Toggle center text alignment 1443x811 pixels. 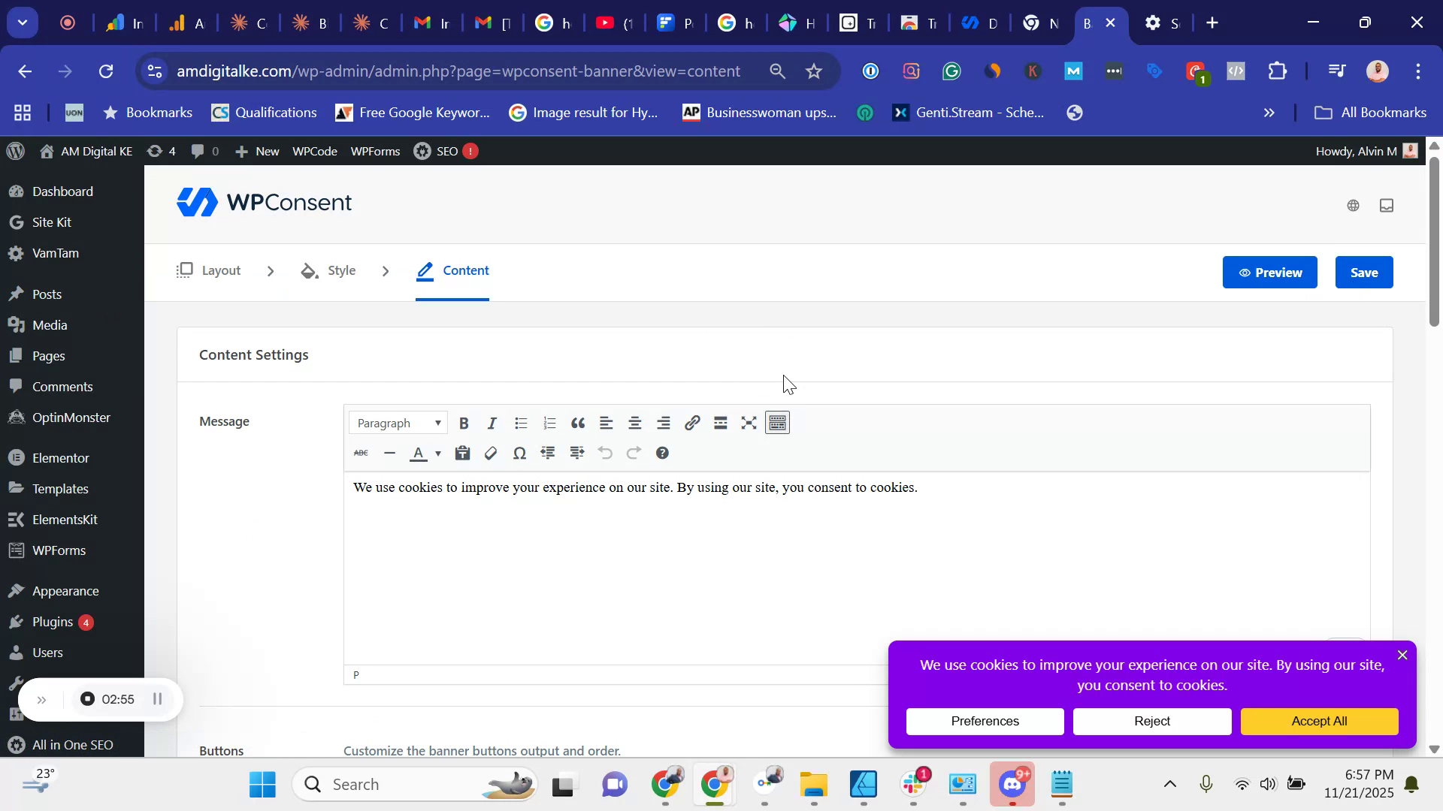[635, 423]
